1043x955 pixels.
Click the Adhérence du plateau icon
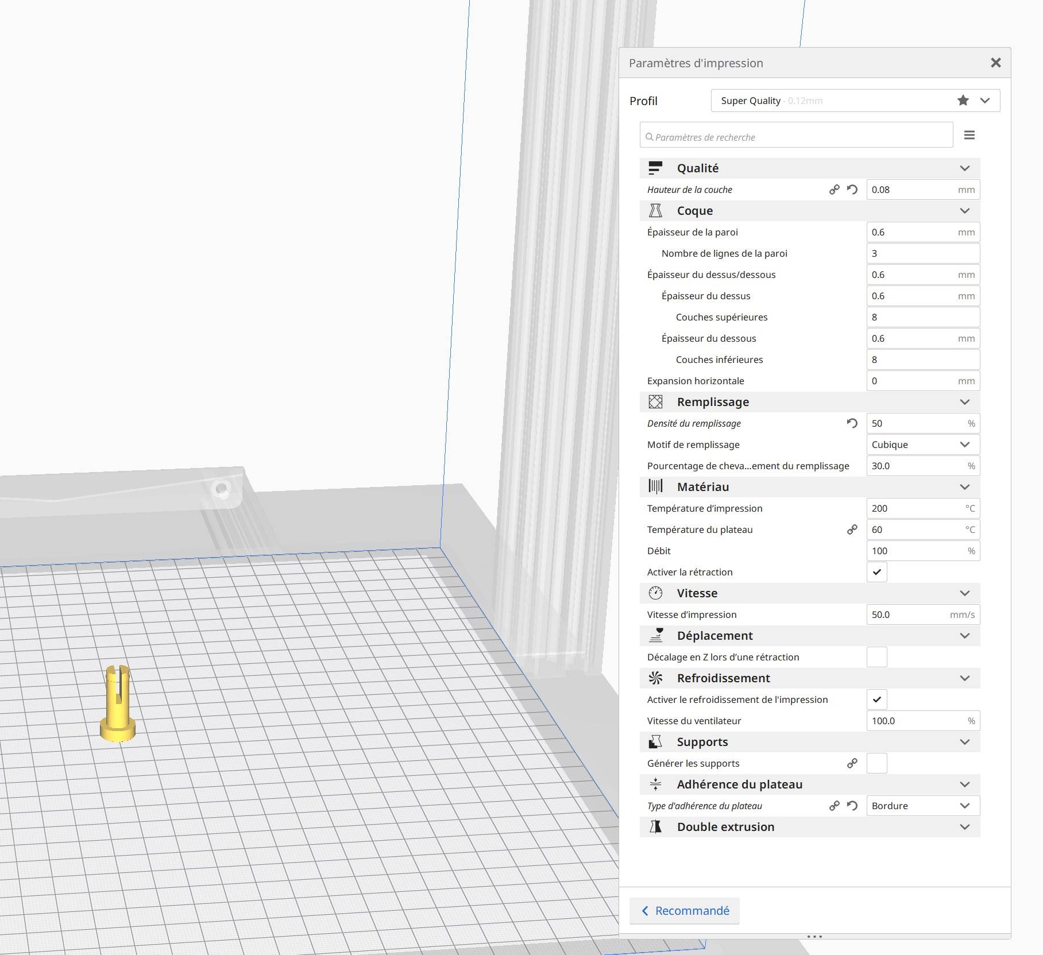click(655, 784)
